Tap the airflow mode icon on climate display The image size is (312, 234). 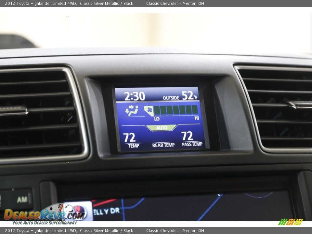(132, 110)
